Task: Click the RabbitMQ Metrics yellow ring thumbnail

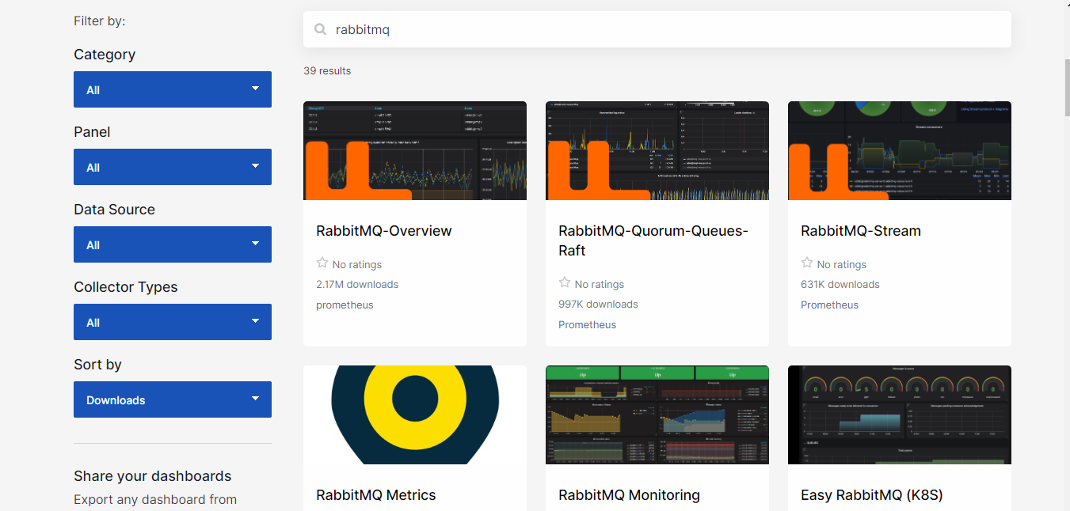Action: pyautogui.click(x=415, y=414)
